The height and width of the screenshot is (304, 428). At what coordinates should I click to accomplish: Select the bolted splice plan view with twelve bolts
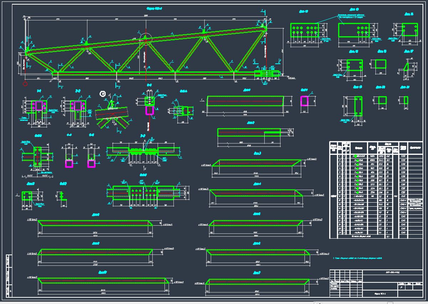(143, 192)
